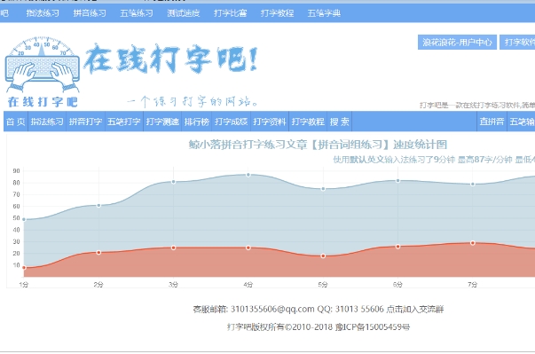The height and width of the screenshot is (354, 535).
Task: Click the blue data point at 2分
Action: pyautogui.click(x=98, y=205)
